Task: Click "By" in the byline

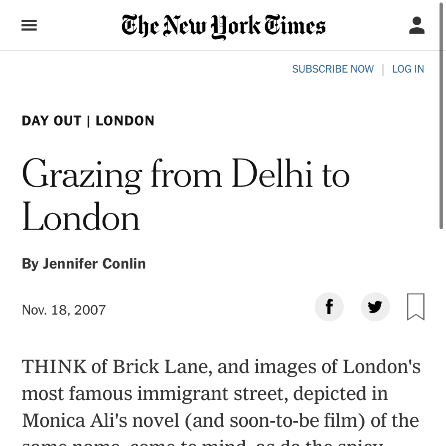Action: tap(30, 264)
